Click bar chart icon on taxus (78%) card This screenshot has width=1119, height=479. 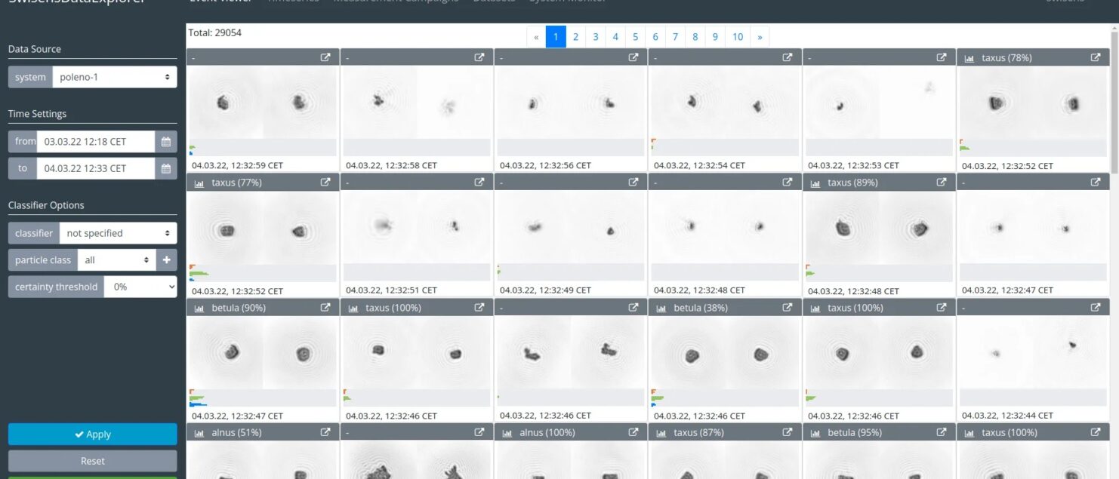pos(969,58)
